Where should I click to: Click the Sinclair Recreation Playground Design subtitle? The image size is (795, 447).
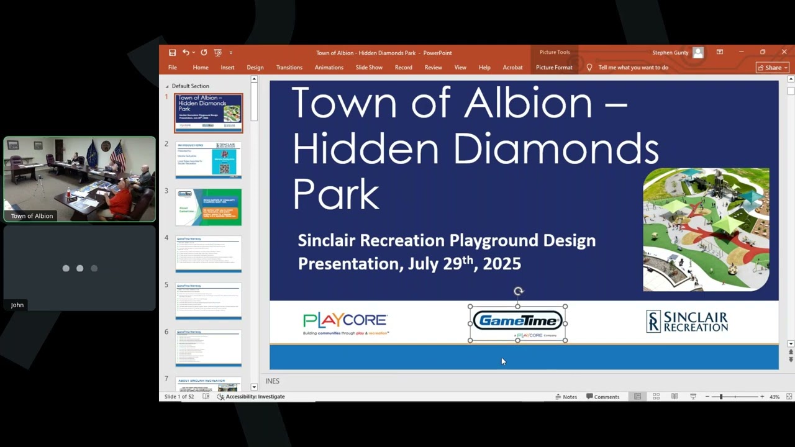point(447,251)
